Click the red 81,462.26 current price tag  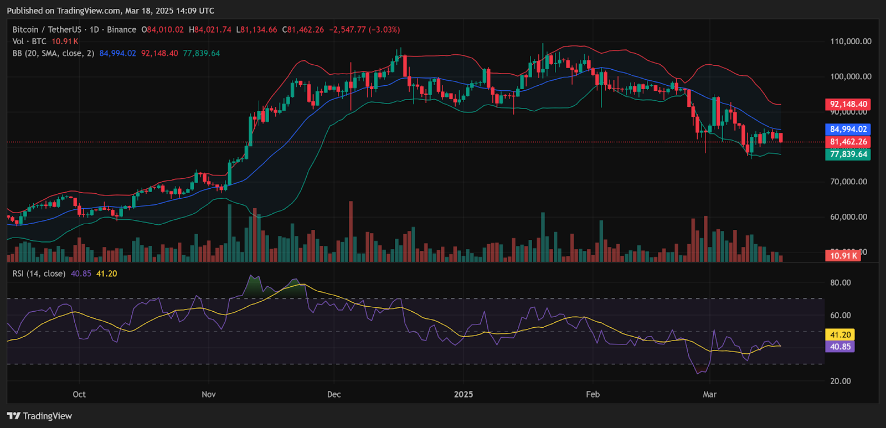848,142
